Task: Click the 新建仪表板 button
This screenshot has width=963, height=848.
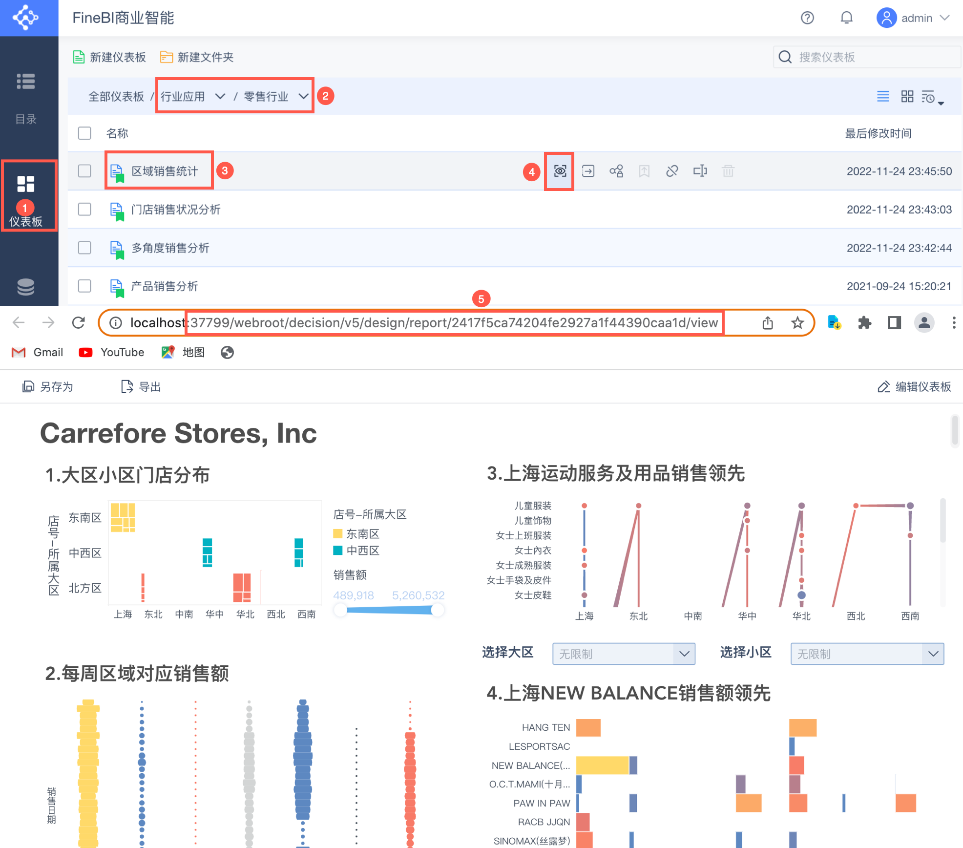Action: tap(110, 57)
